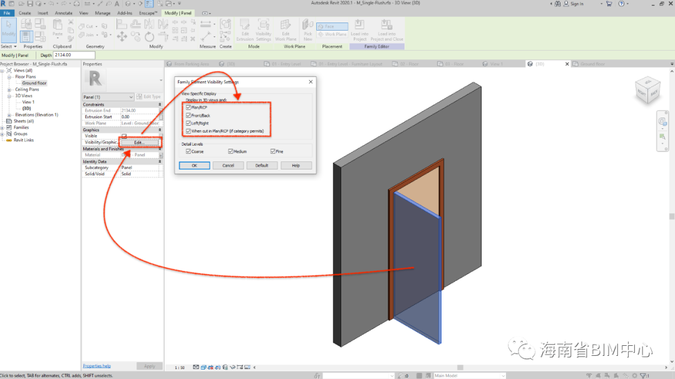Viewport: 675px width, 379px height.
Task: Click the ViewCube in 3D view
Action: [x=646, y=90]
